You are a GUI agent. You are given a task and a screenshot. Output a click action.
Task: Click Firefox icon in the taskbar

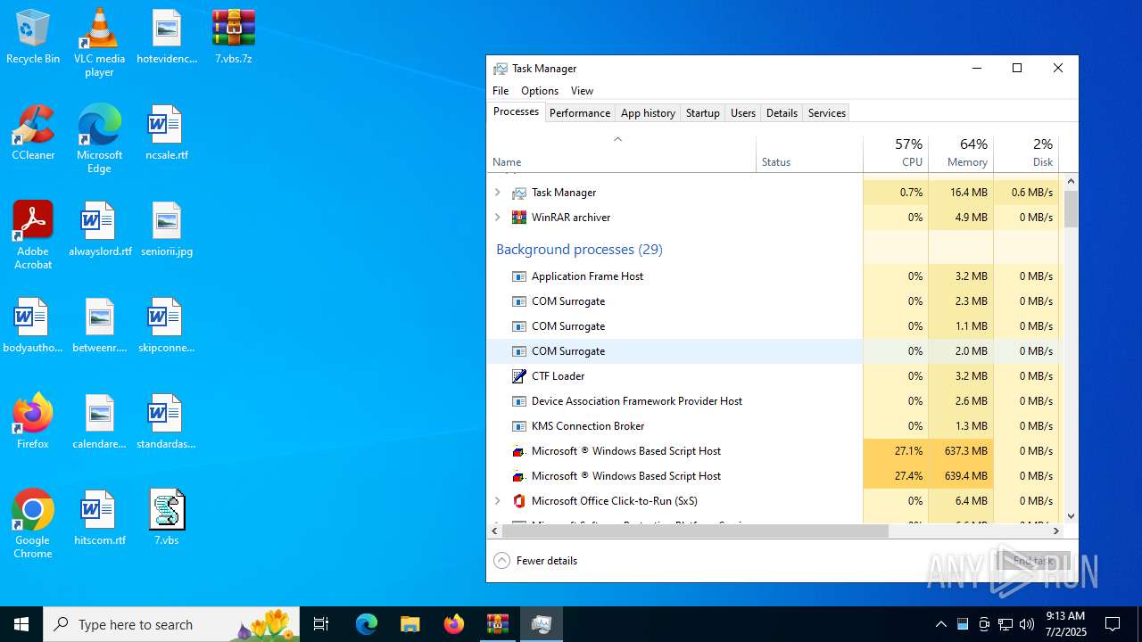453,624
